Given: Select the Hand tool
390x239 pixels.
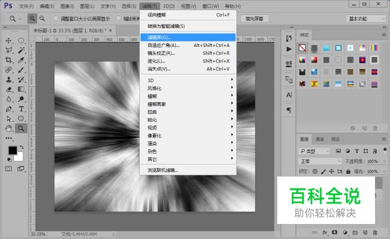Looking at the screenshot, I should [8, 129].
